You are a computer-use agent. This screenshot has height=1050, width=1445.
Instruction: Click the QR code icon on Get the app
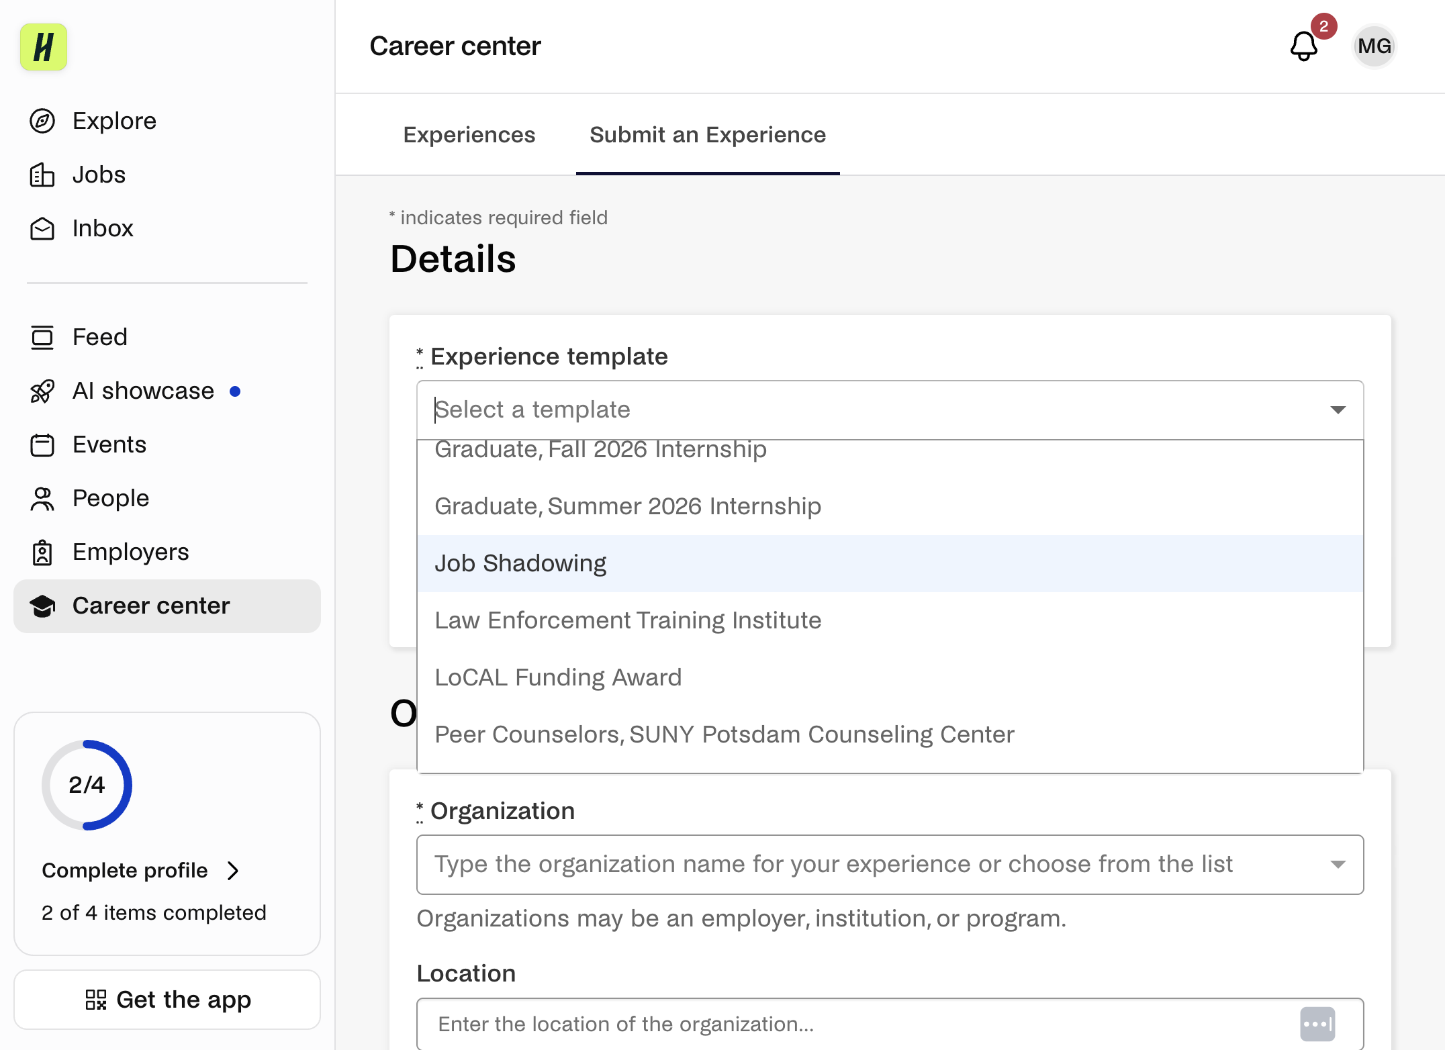(x=96, y=1000)
